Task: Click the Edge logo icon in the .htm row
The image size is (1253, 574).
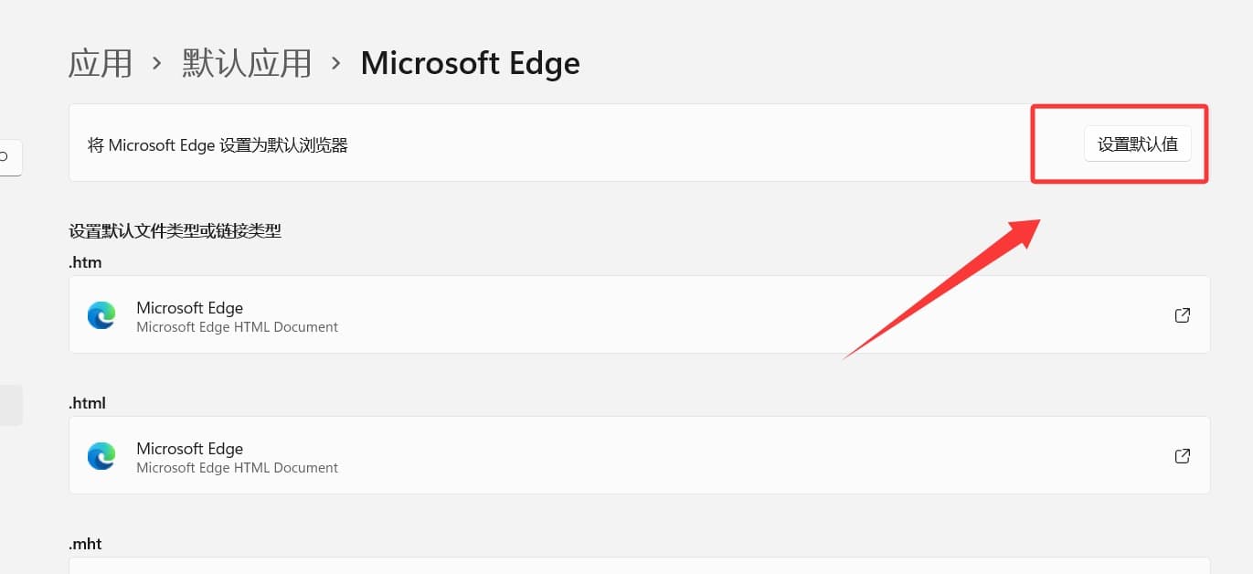Action: [x=101, y=315]
